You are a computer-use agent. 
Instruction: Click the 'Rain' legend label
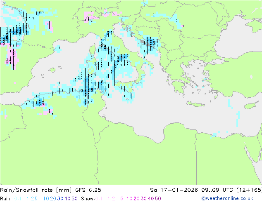(x=5, y=199)
